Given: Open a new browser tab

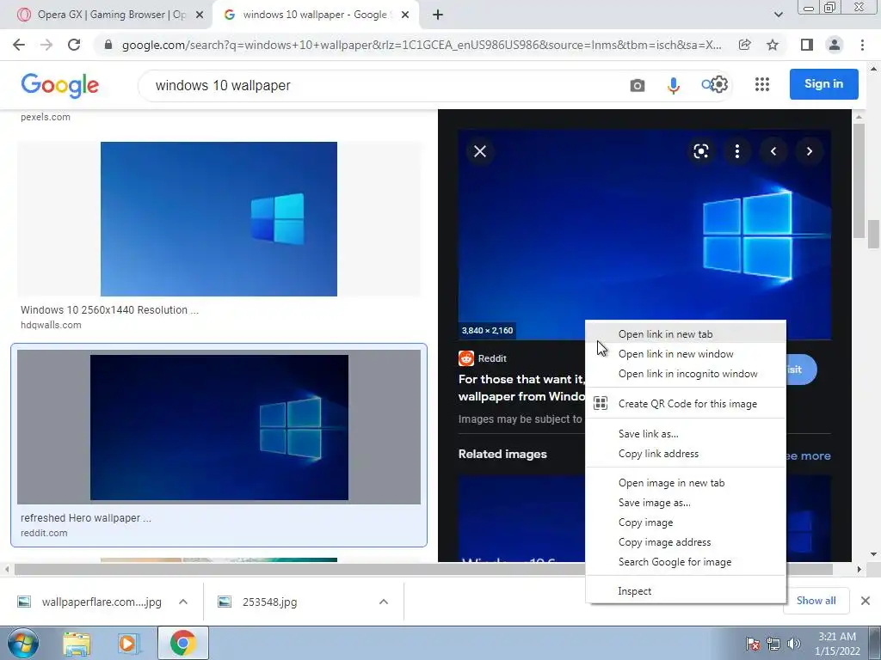Looking at the screenshot, I should coord(438,15).
